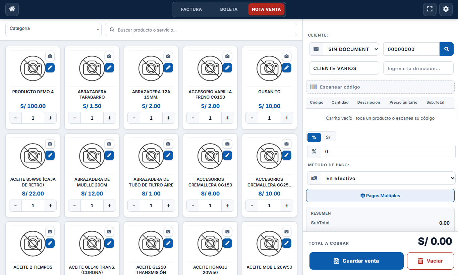Increase quantity of ACEITE 85W90

50,206
